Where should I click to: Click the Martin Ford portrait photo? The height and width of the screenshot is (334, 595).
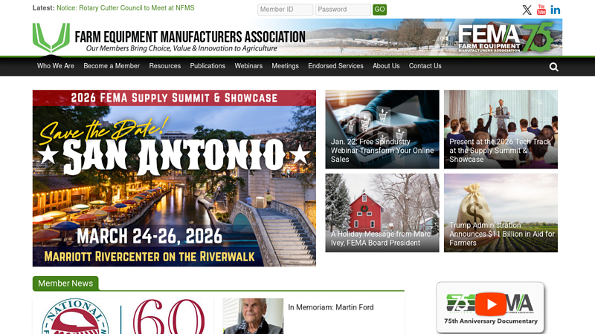point(253,316)
